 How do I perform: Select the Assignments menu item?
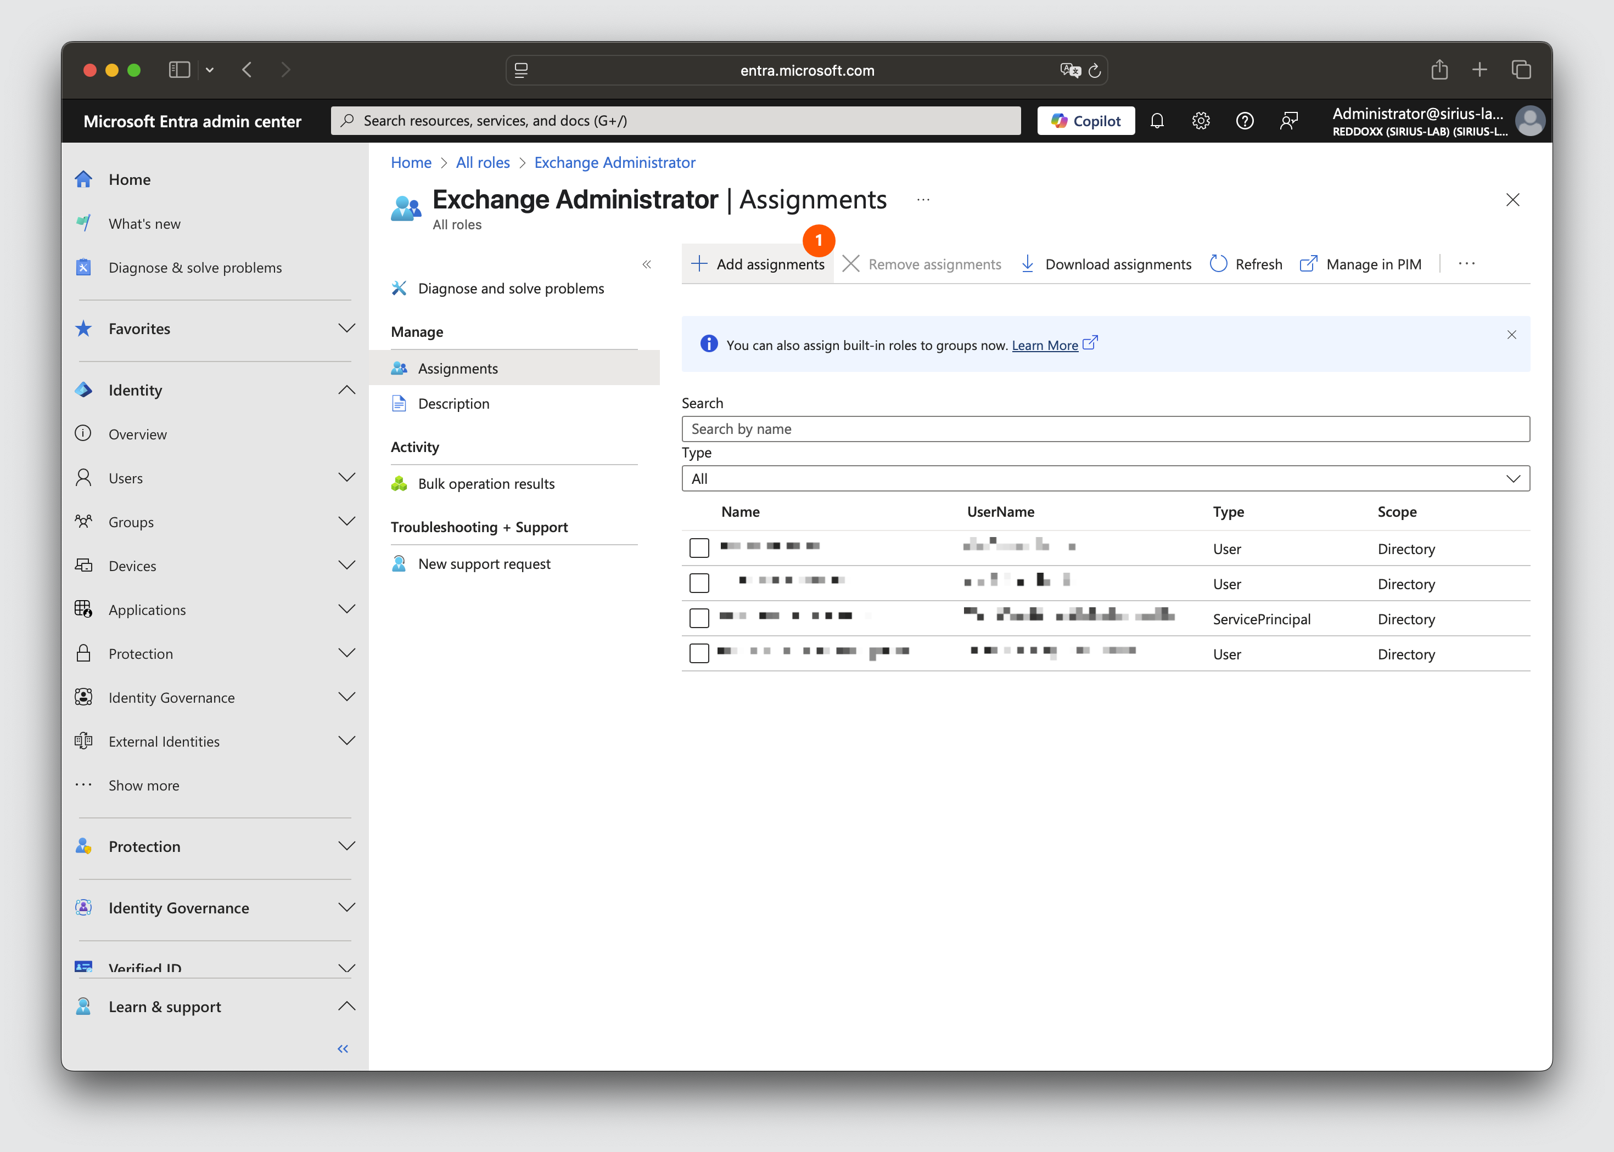515,368
